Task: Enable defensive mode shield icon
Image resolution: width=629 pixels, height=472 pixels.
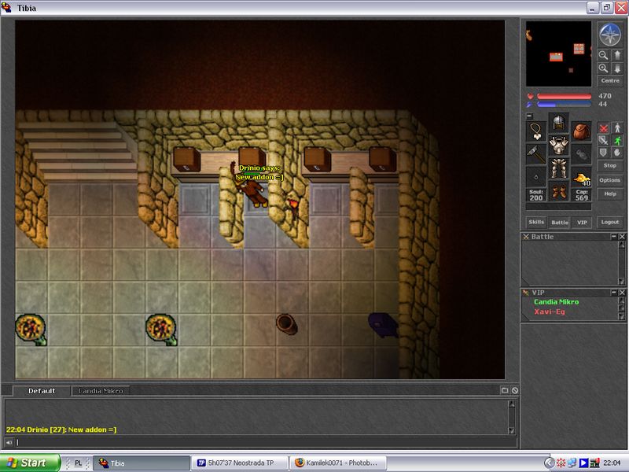Action: (603, 152)
